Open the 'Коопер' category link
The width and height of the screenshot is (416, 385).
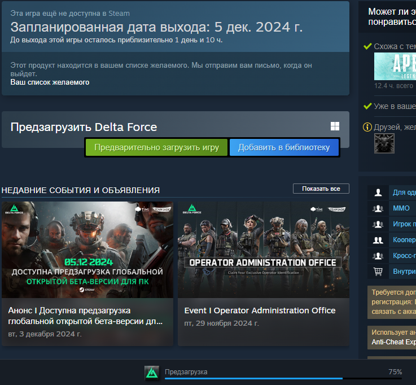click(x=404, y=240)
